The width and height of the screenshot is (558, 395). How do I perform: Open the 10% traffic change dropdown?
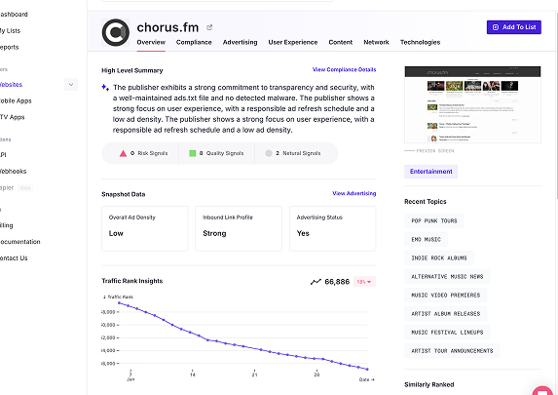[x=364, y=282]
